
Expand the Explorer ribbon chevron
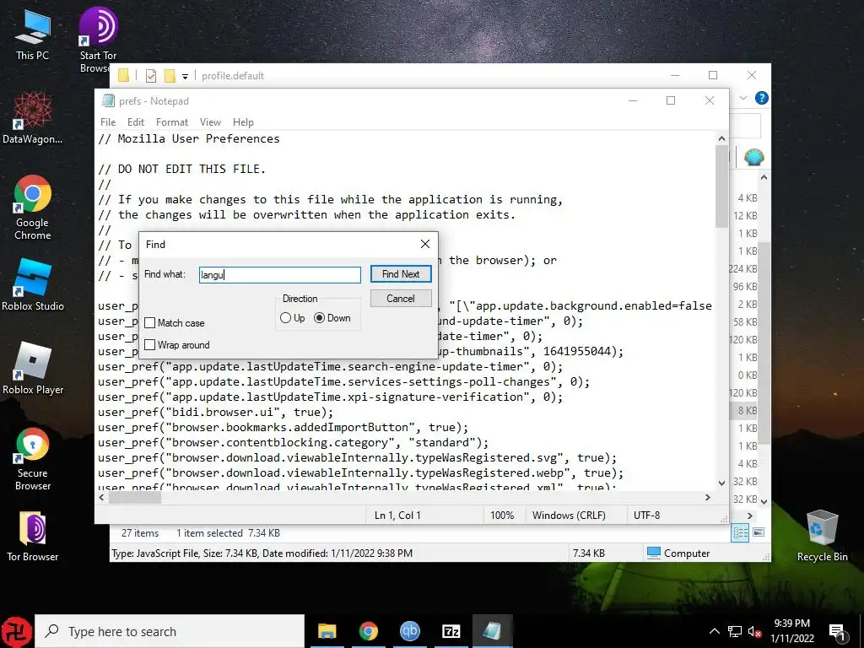click(x=743, y=98)
